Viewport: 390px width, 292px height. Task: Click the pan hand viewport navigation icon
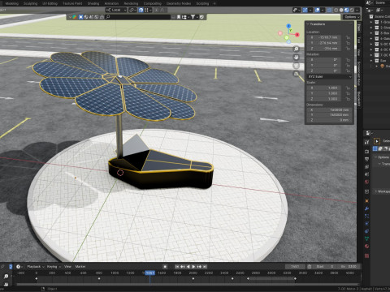(x=297, y=58)
